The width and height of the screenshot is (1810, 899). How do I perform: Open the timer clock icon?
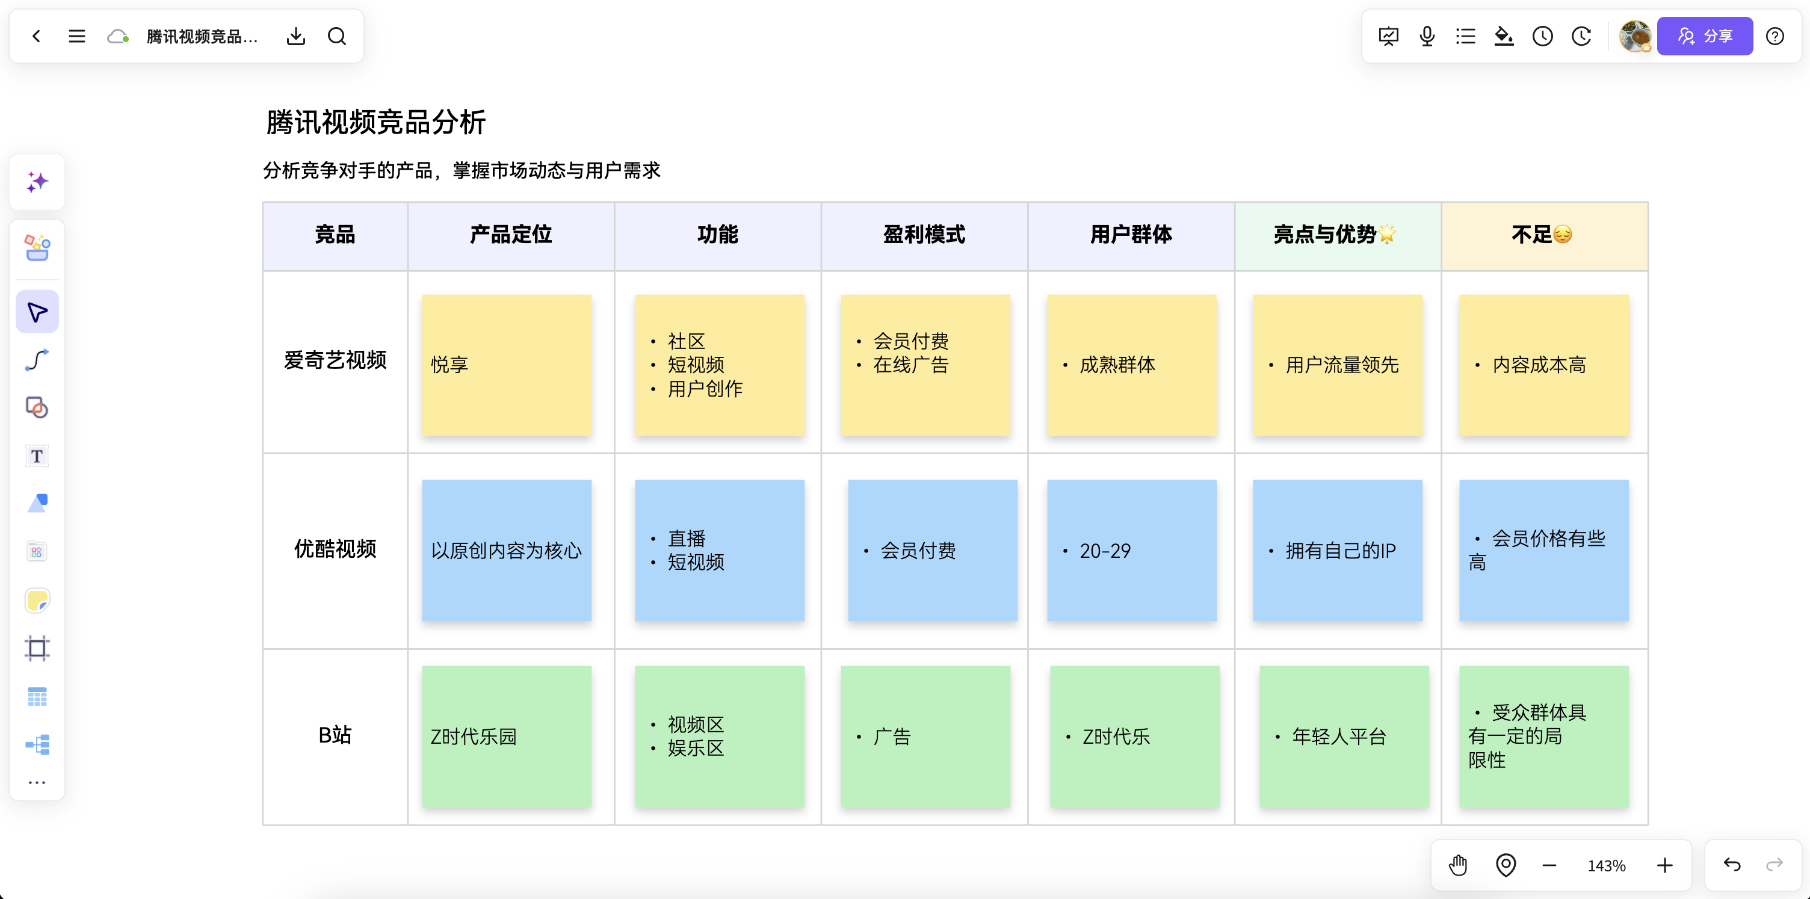click(1542, 36)
